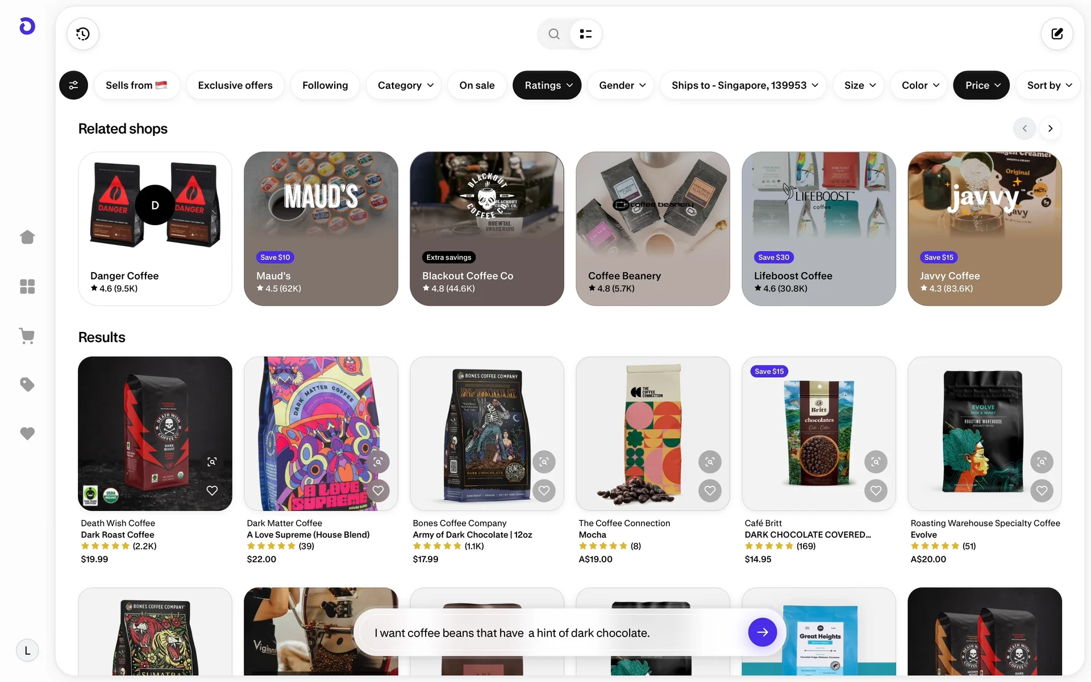Switch to the list view tab
This screenshot has height=682, width=1091.
pos(586,34)
